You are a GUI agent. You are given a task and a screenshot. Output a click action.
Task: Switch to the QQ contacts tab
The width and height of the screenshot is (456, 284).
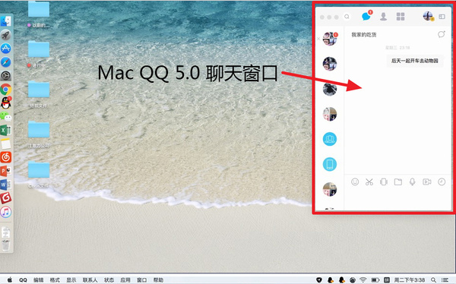tap(383, 17)
